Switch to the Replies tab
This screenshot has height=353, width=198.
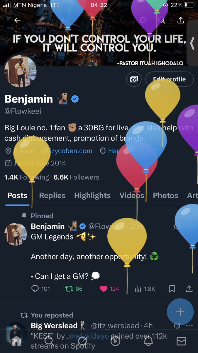pos(52,196)
